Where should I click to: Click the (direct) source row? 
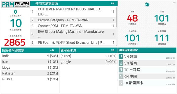point(88,56)
